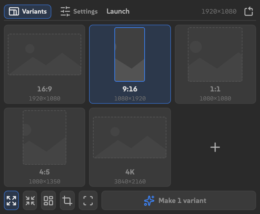Click the 1920×1080 size label in header

tap(219, 11)
